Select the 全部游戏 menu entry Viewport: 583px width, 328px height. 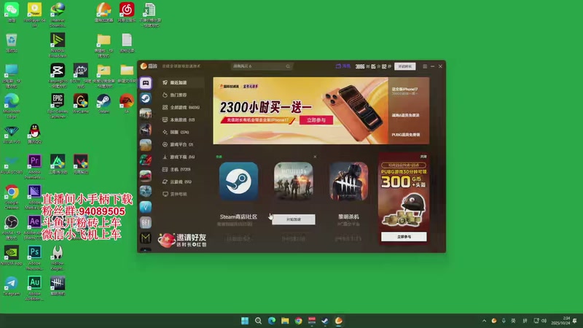[181, 107]
